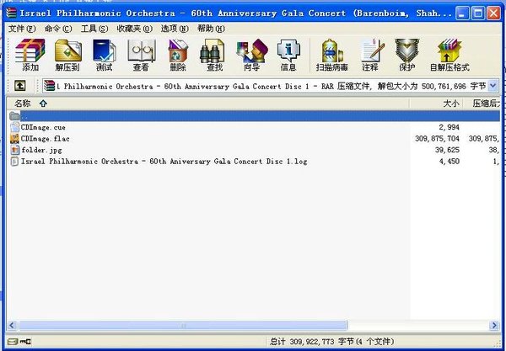Open the Commands (命令) menu
This screenshot has width=506, height=351.
58,29
